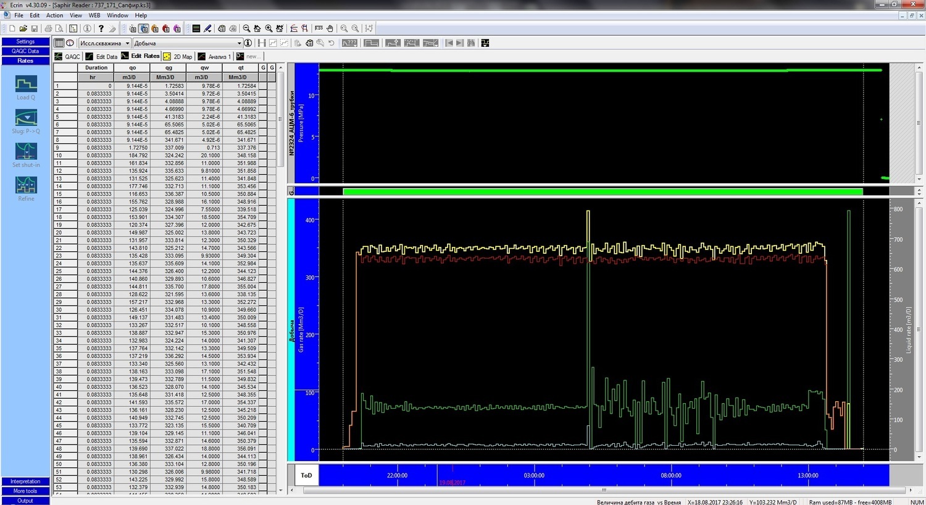Click the next arrow navigation icon
Viewport: 926px width, 505px height.
(x=460, y=43)
